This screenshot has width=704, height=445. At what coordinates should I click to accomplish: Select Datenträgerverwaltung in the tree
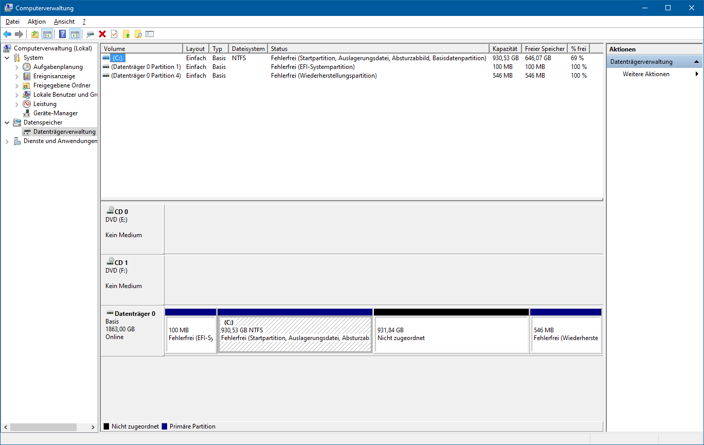pos(64,132)
